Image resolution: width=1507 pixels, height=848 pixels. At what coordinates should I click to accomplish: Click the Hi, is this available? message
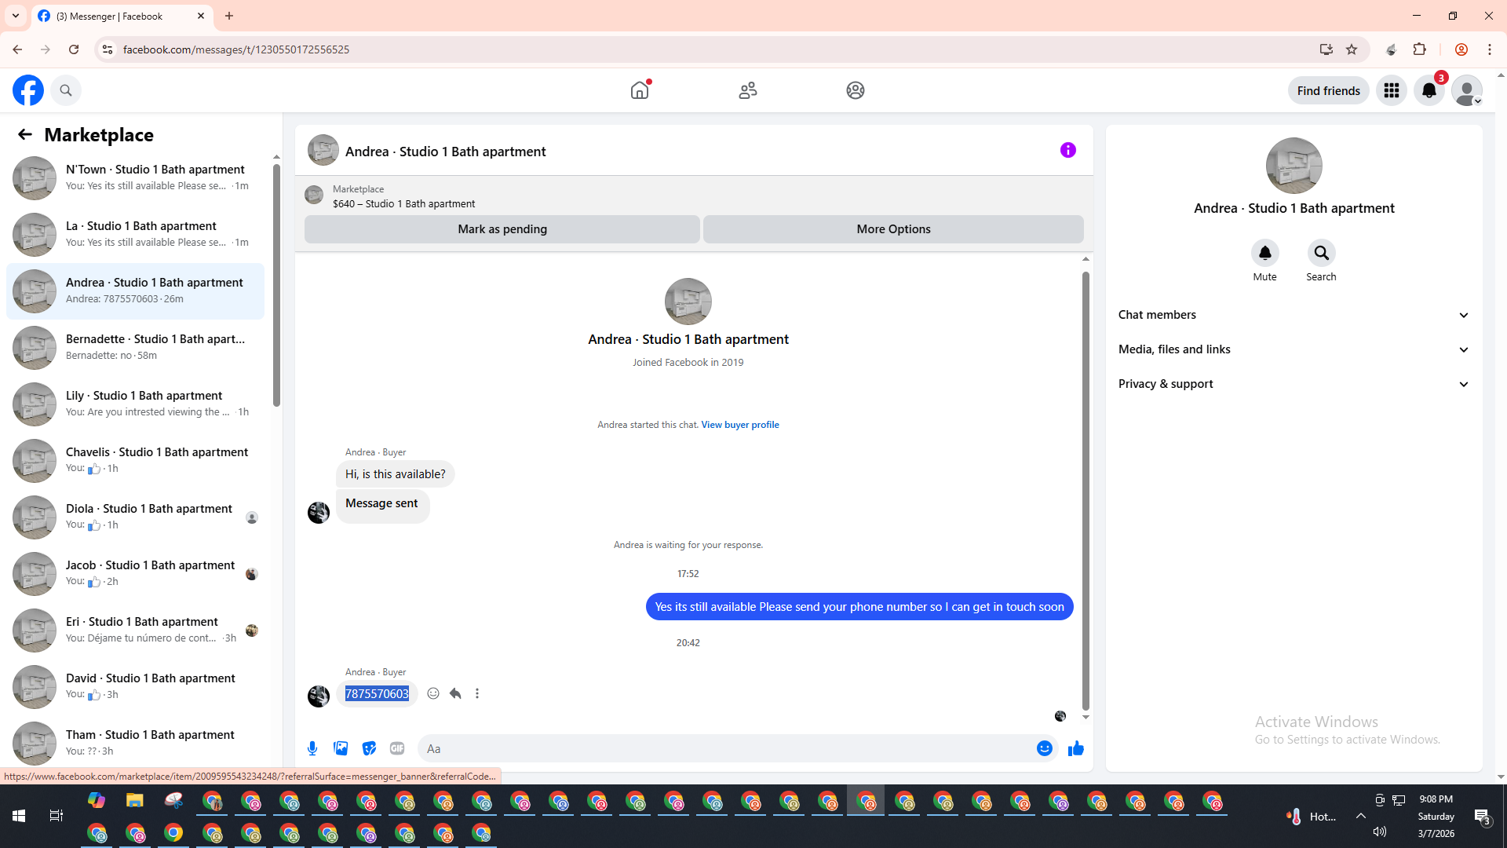click(x=396, y=474)
